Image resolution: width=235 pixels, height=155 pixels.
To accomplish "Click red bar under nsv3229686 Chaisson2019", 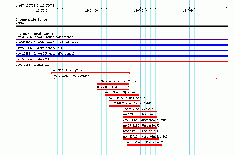I will click(144, 145).
